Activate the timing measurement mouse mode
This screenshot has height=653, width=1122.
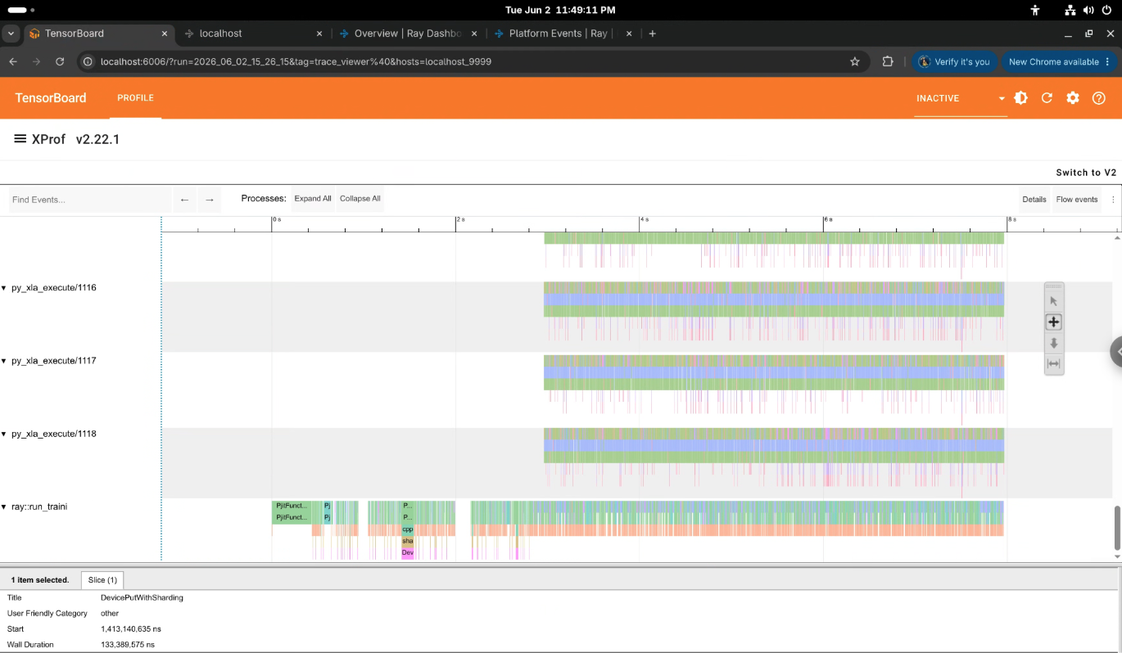[x=1054, y=364]
